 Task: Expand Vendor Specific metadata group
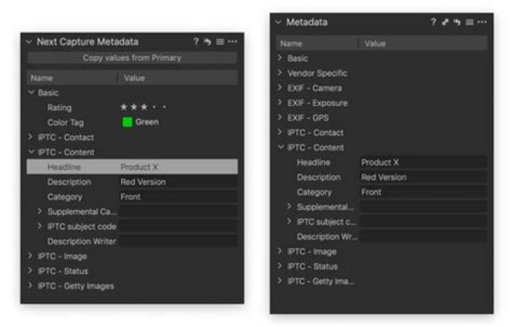280,73
